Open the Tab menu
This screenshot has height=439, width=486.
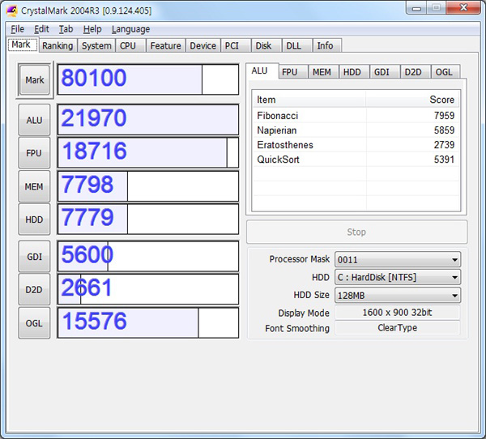(x=66, y=29)
